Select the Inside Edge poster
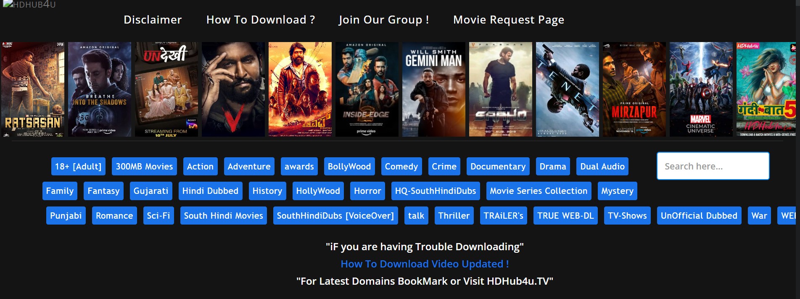Viewport: 800px width, 299px height. point(367,89)
